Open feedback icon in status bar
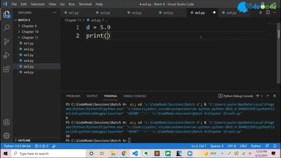 267,146
